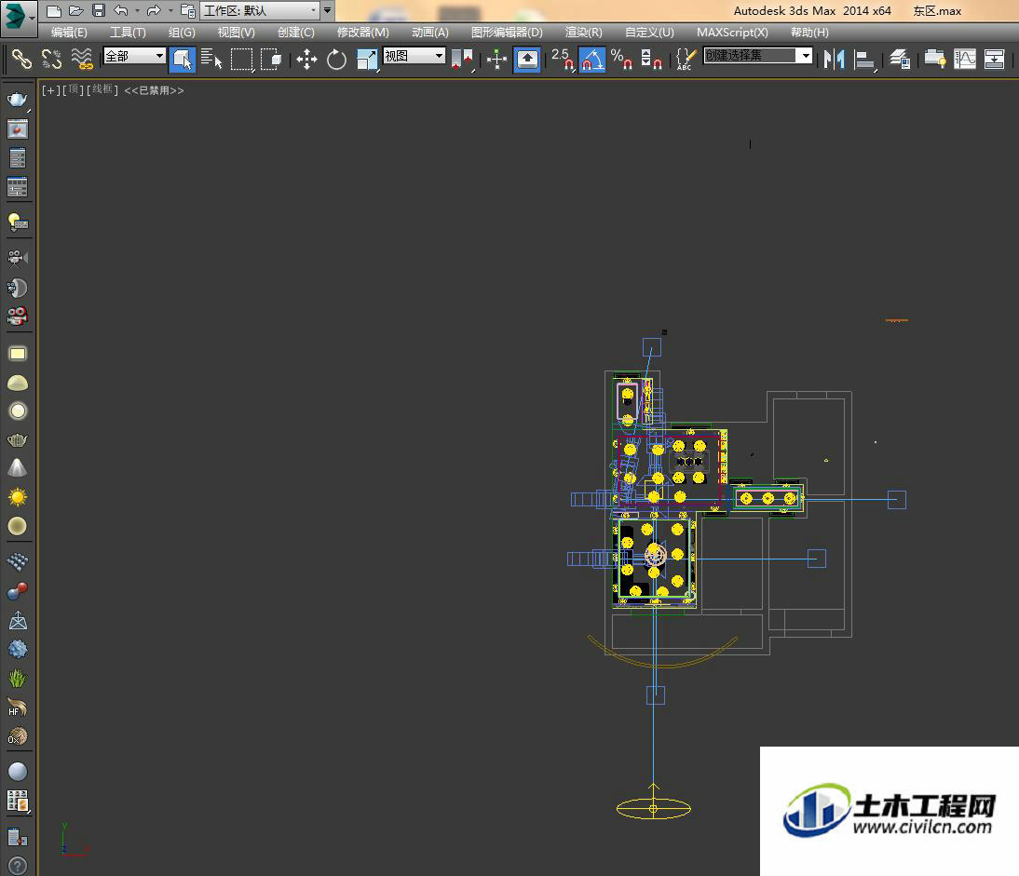This screenshot has height=876, width=1019.
Task: Open the 自定义(U) menu
Action: point(649,33)
